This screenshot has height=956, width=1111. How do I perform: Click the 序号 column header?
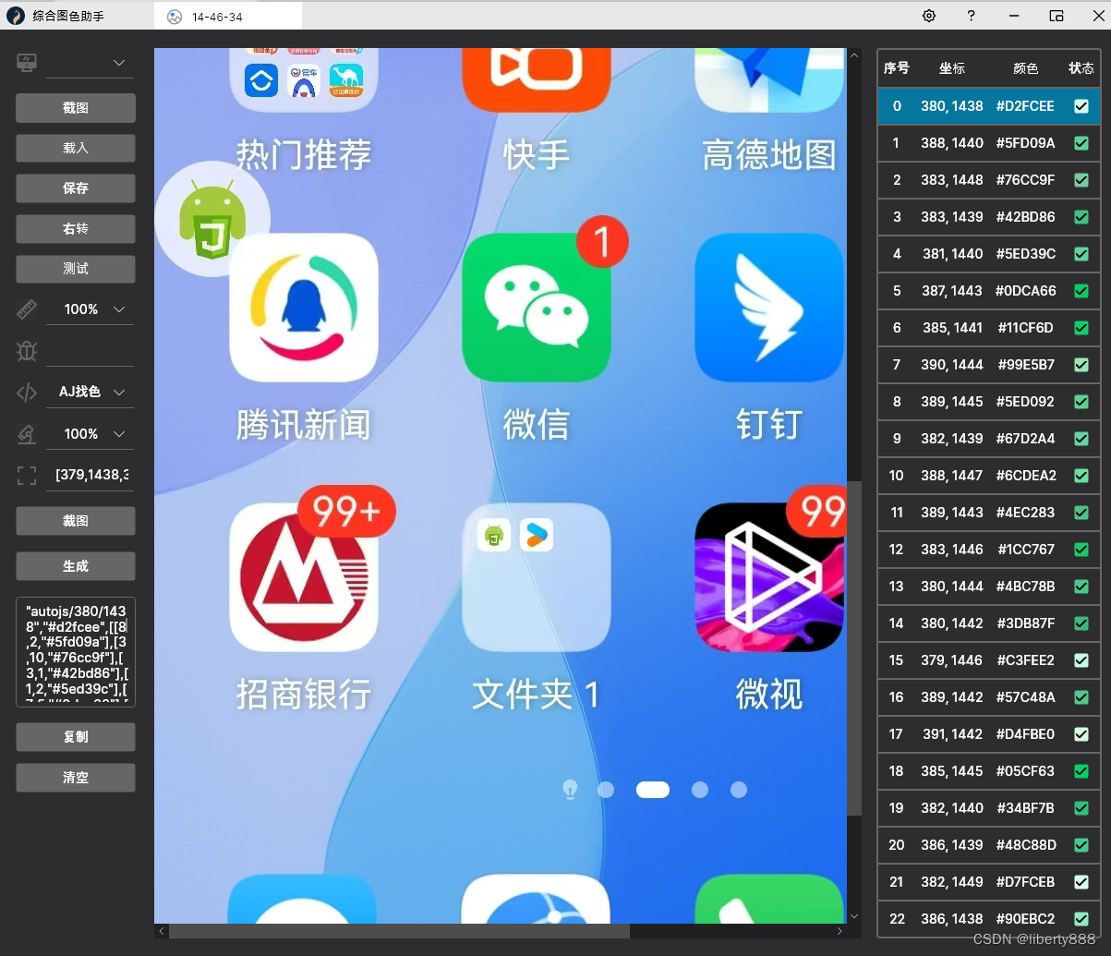[897, 68]
